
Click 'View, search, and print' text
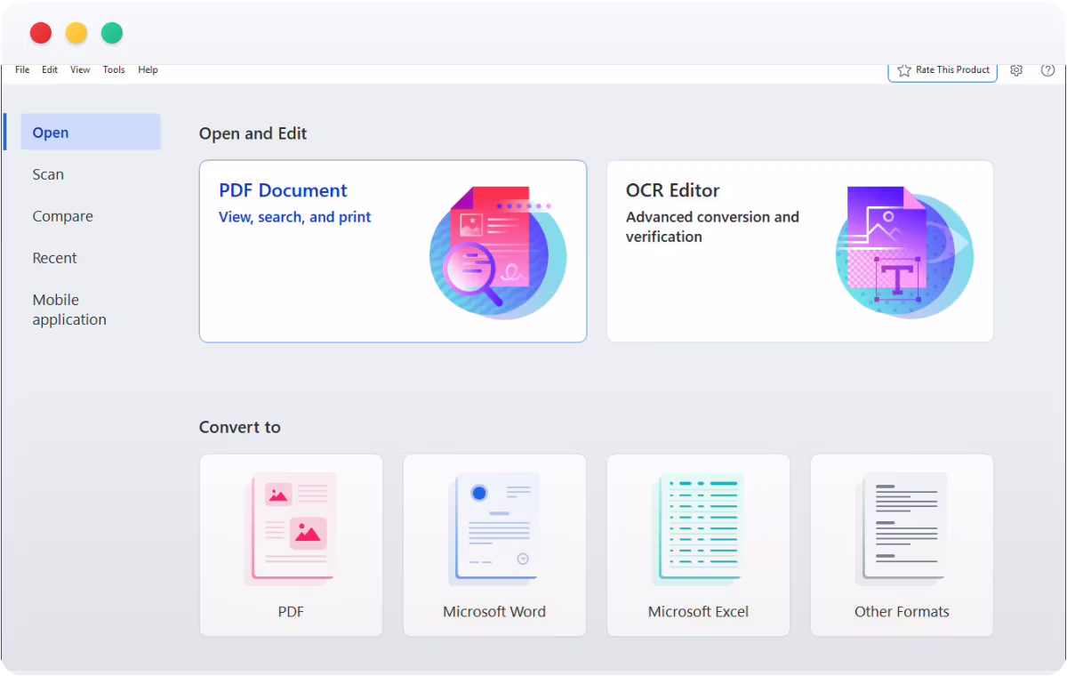(295, 217)
